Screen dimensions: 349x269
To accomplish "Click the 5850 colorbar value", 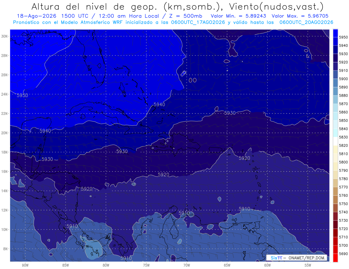I will 343,120.
